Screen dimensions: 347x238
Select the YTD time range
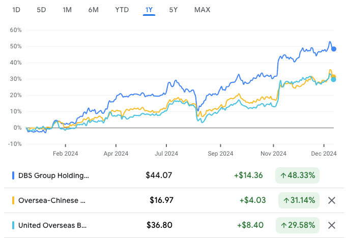tap(122, 10)
